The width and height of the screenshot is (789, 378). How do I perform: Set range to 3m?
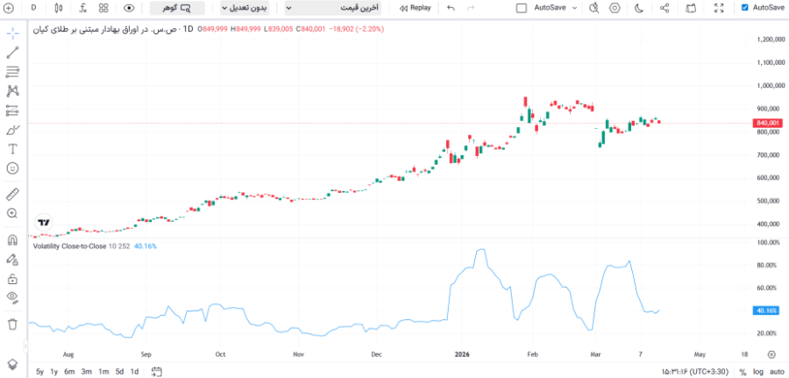pyautogui.click(x=86, y=372)
